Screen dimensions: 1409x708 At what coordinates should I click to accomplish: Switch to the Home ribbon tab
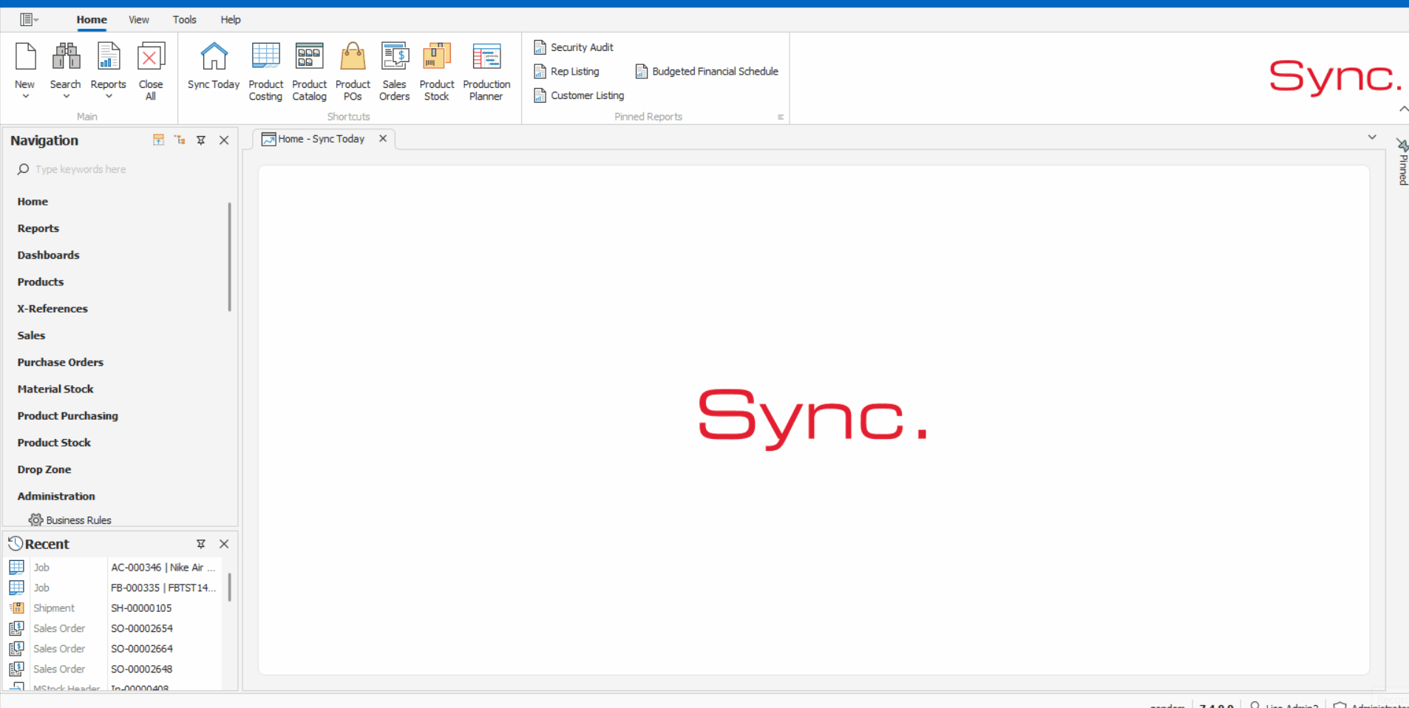click(92, 20)
